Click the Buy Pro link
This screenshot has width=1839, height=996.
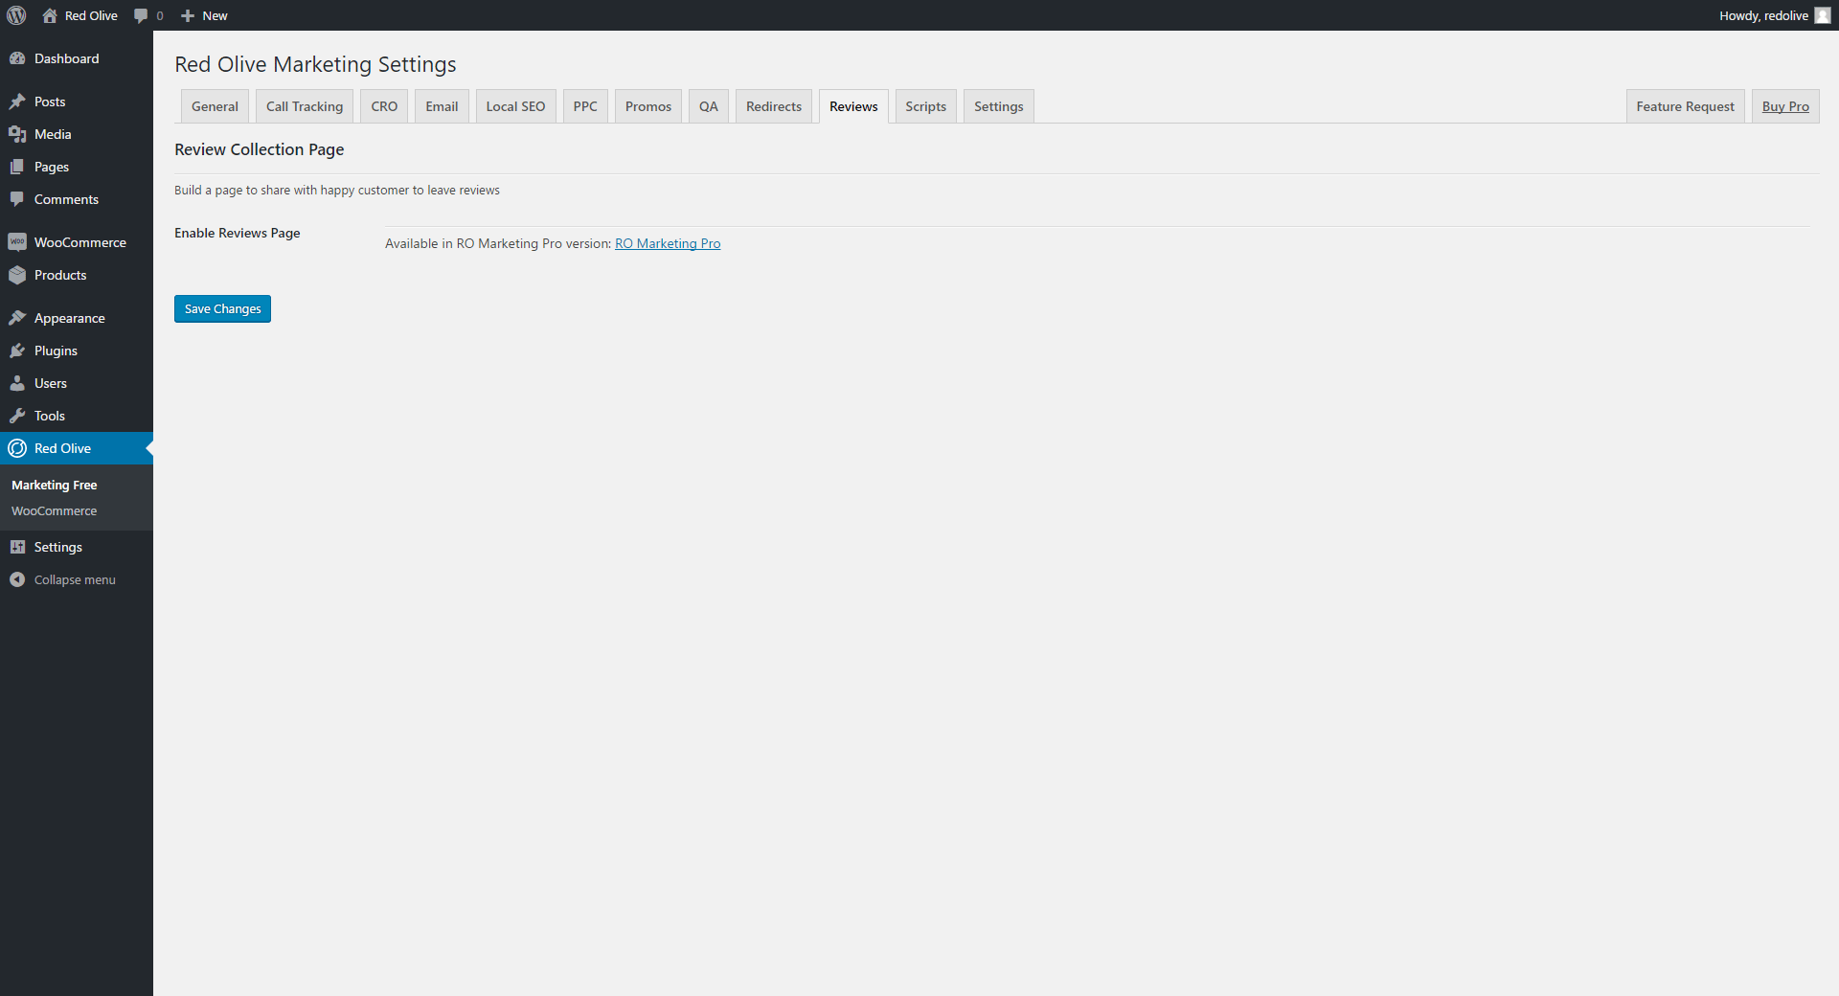point(1785,106)
